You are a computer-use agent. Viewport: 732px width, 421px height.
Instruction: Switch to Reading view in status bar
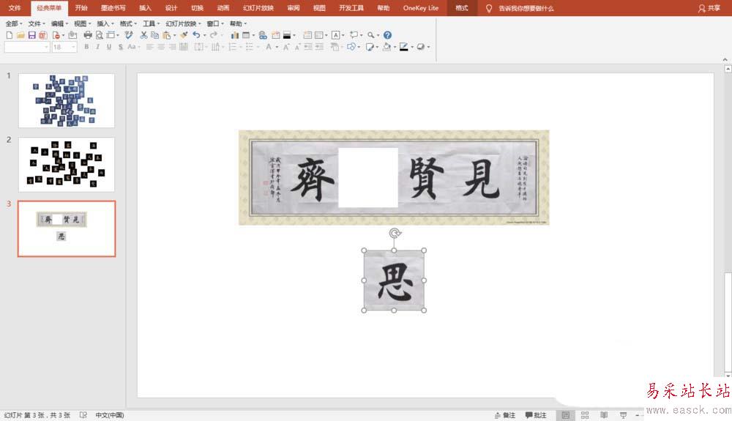(604, 415)
